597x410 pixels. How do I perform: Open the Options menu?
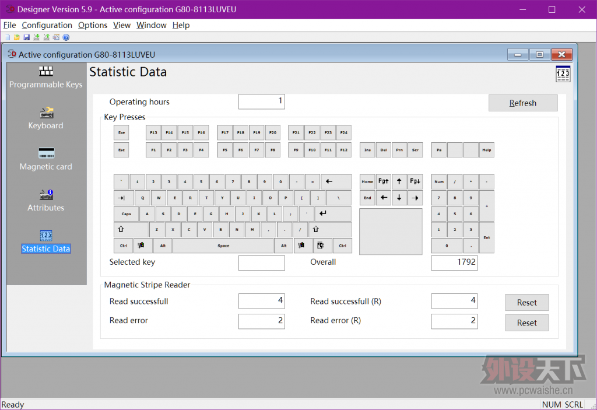tap(93, 25)
